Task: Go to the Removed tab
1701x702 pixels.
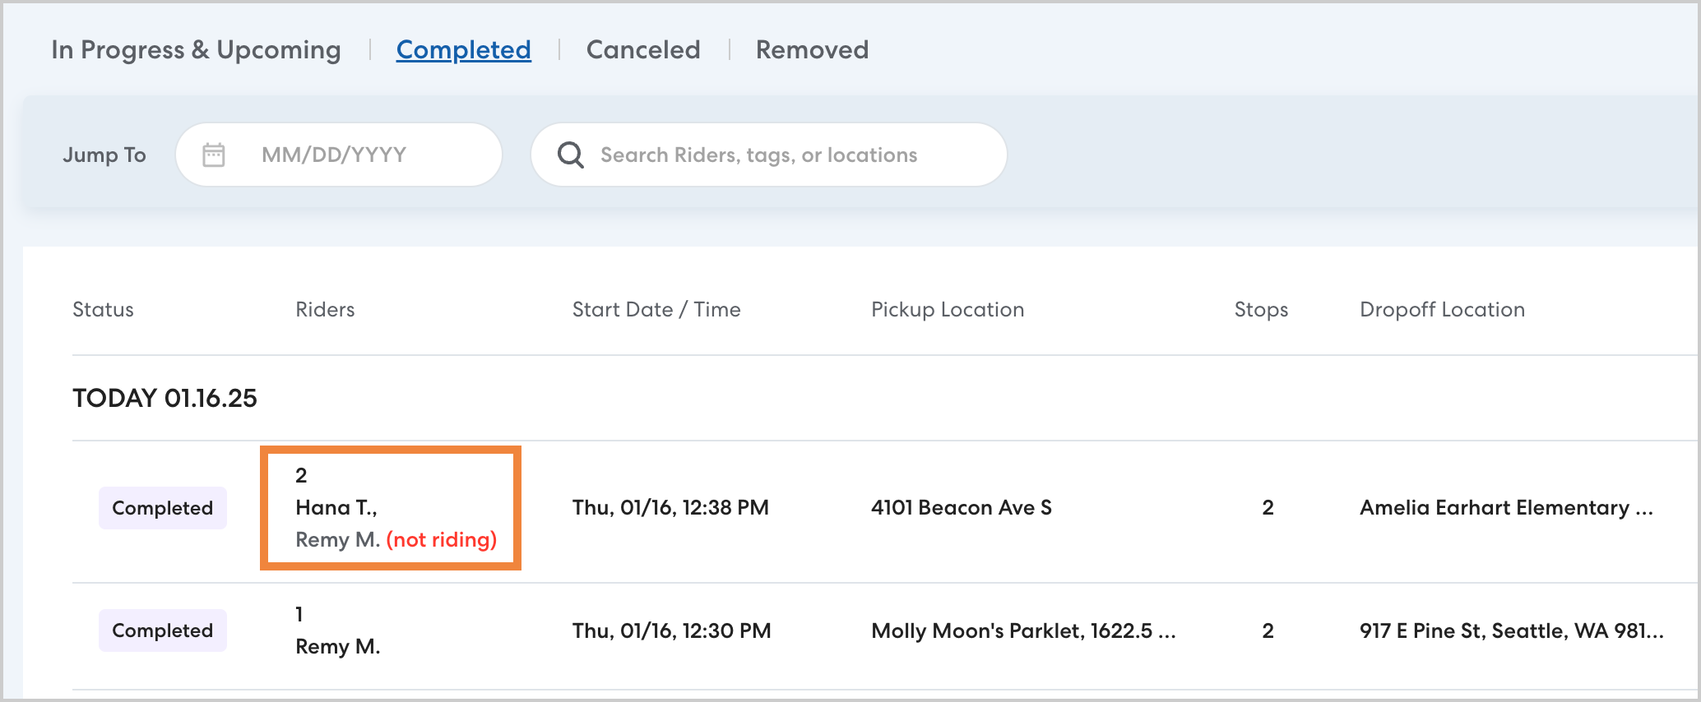Action: pos(812,50)
